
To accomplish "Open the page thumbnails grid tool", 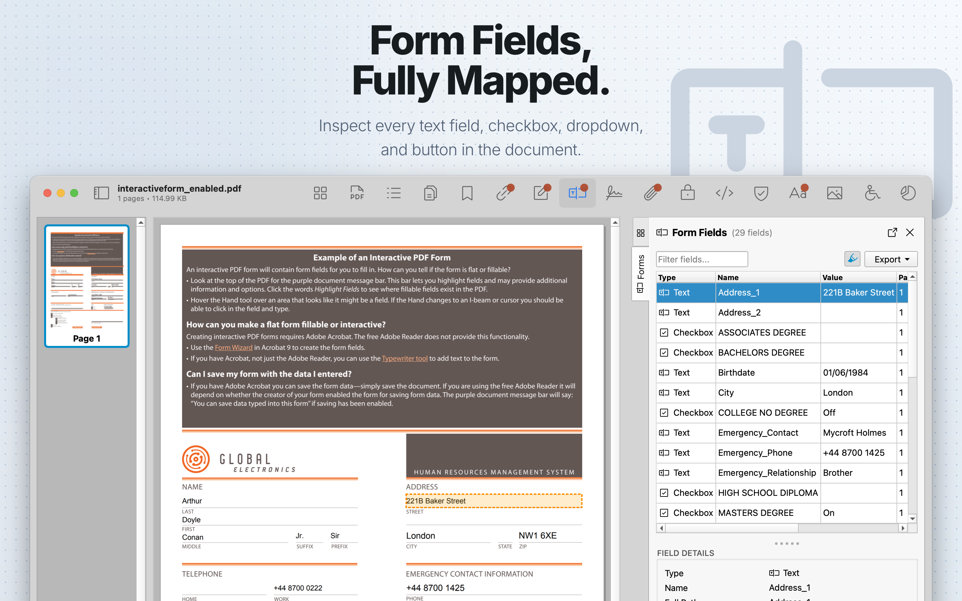I will pos(320,193).
